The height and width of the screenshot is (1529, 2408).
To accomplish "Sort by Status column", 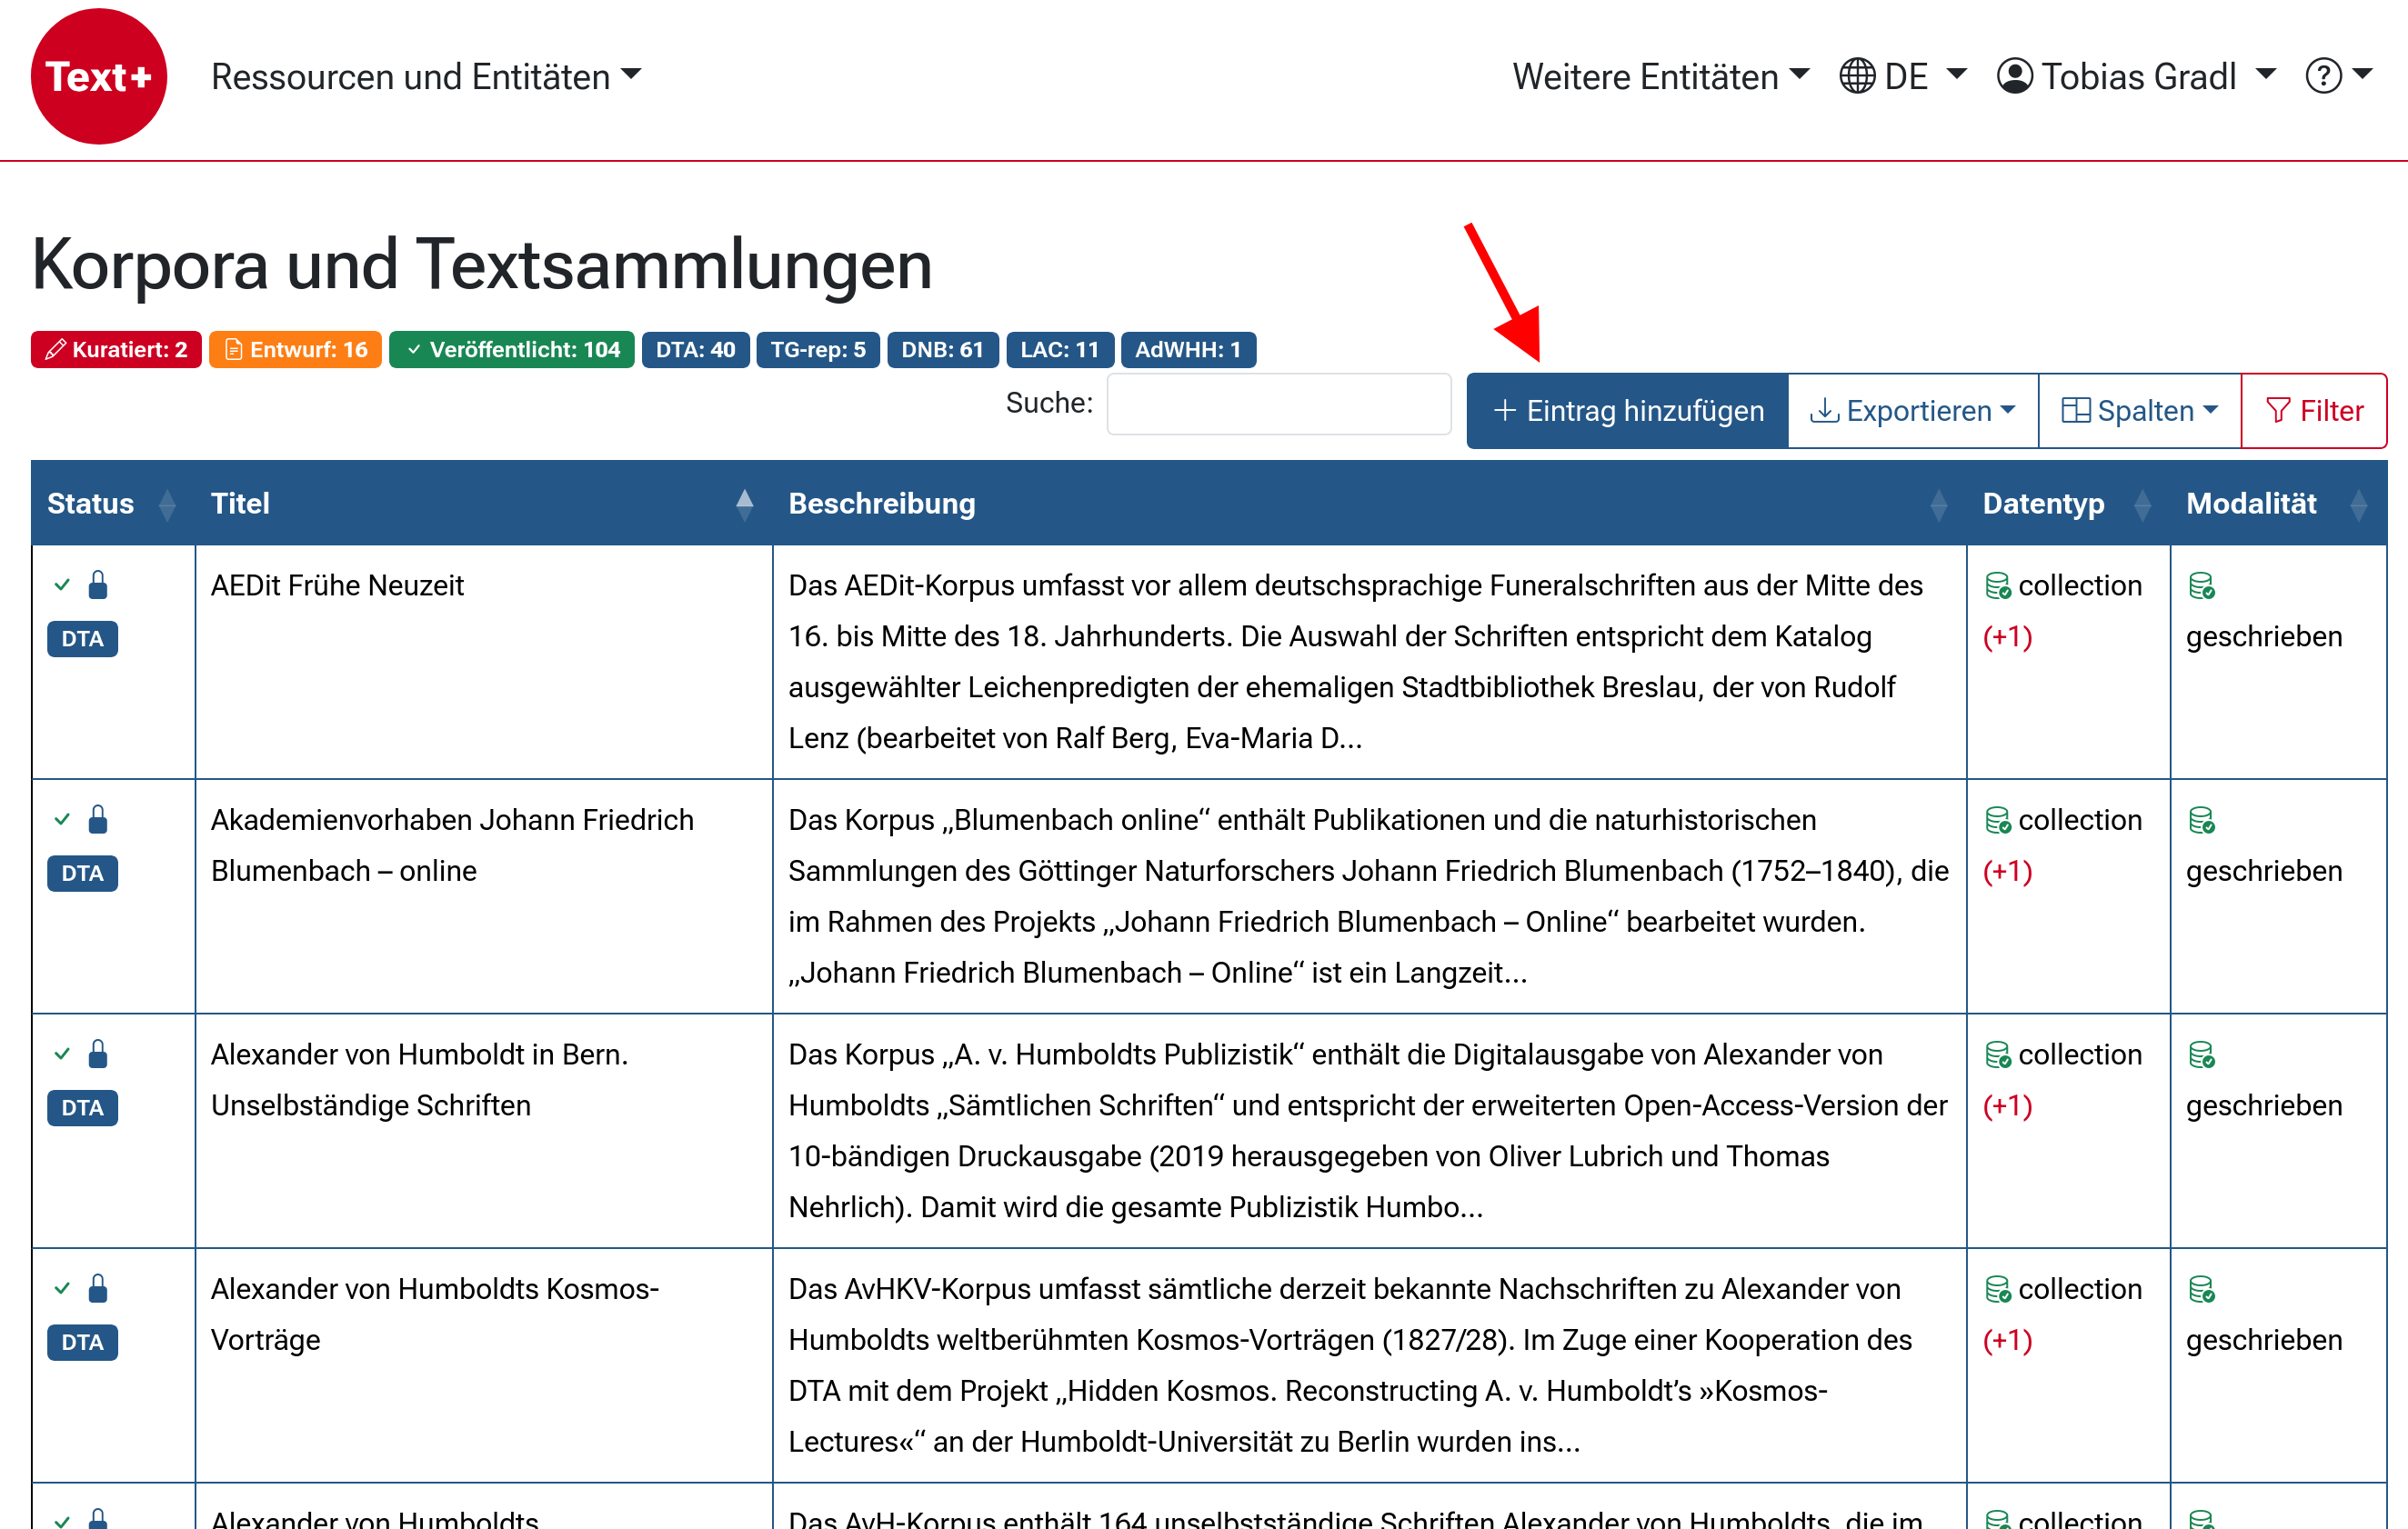I will (113, 504).
